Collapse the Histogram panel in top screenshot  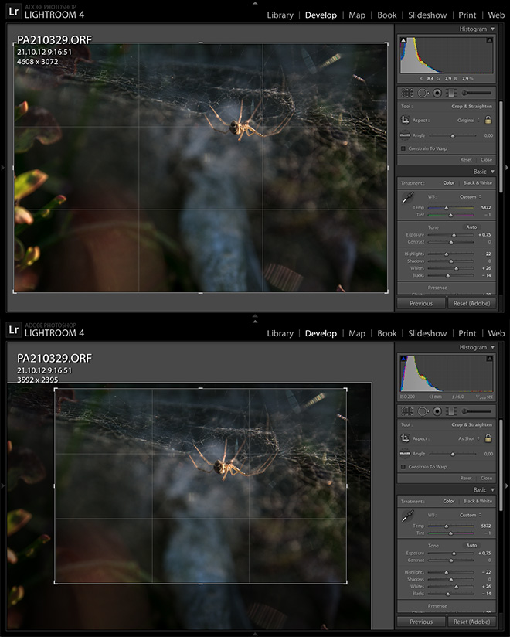click(492, 29)
